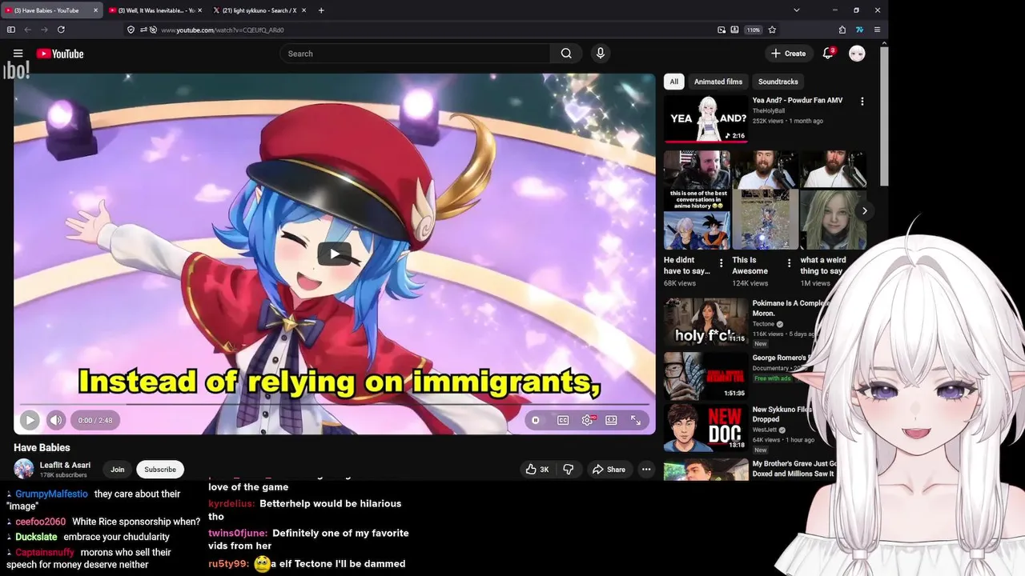The height and width of the screenshot is (576, 1025).
Task: Open the browser extensions puzzle icon
Action: click(842, 30)
